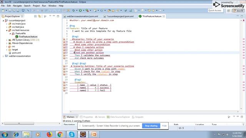Click the editor horizontal scrollbar
The image size is (246, 138).
tap(154, 112)
